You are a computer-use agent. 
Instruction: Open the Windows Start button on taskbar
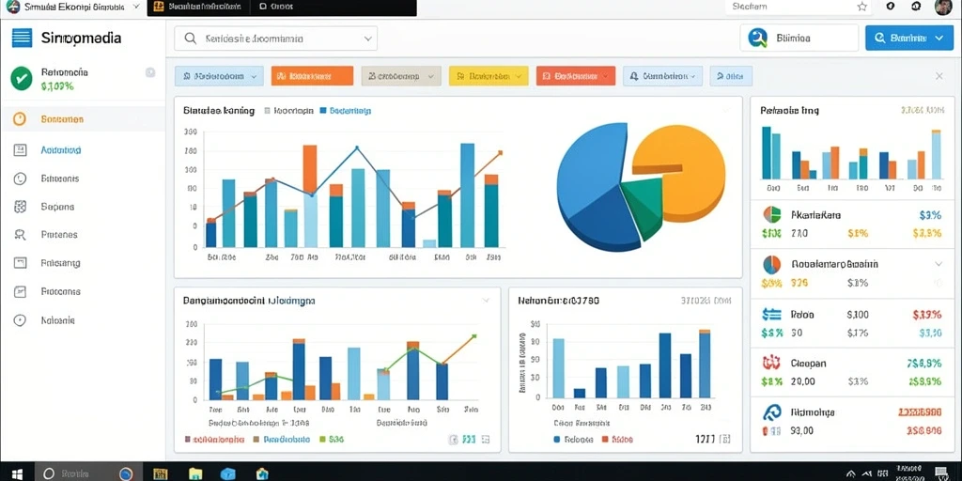(x=17, y=473)
